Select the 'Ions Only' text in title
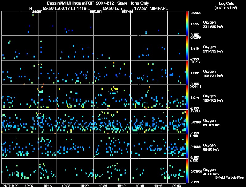Image resolution: width=246 pixels, height=187 pixels. click(140, 3)
